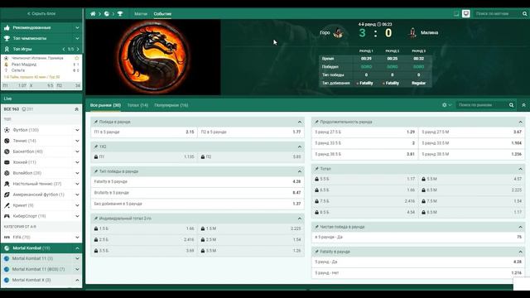This screenshot has width=530, height=298.
Task: Collapse the Mortal Kombat (19) category
Action: coord(77,248)
